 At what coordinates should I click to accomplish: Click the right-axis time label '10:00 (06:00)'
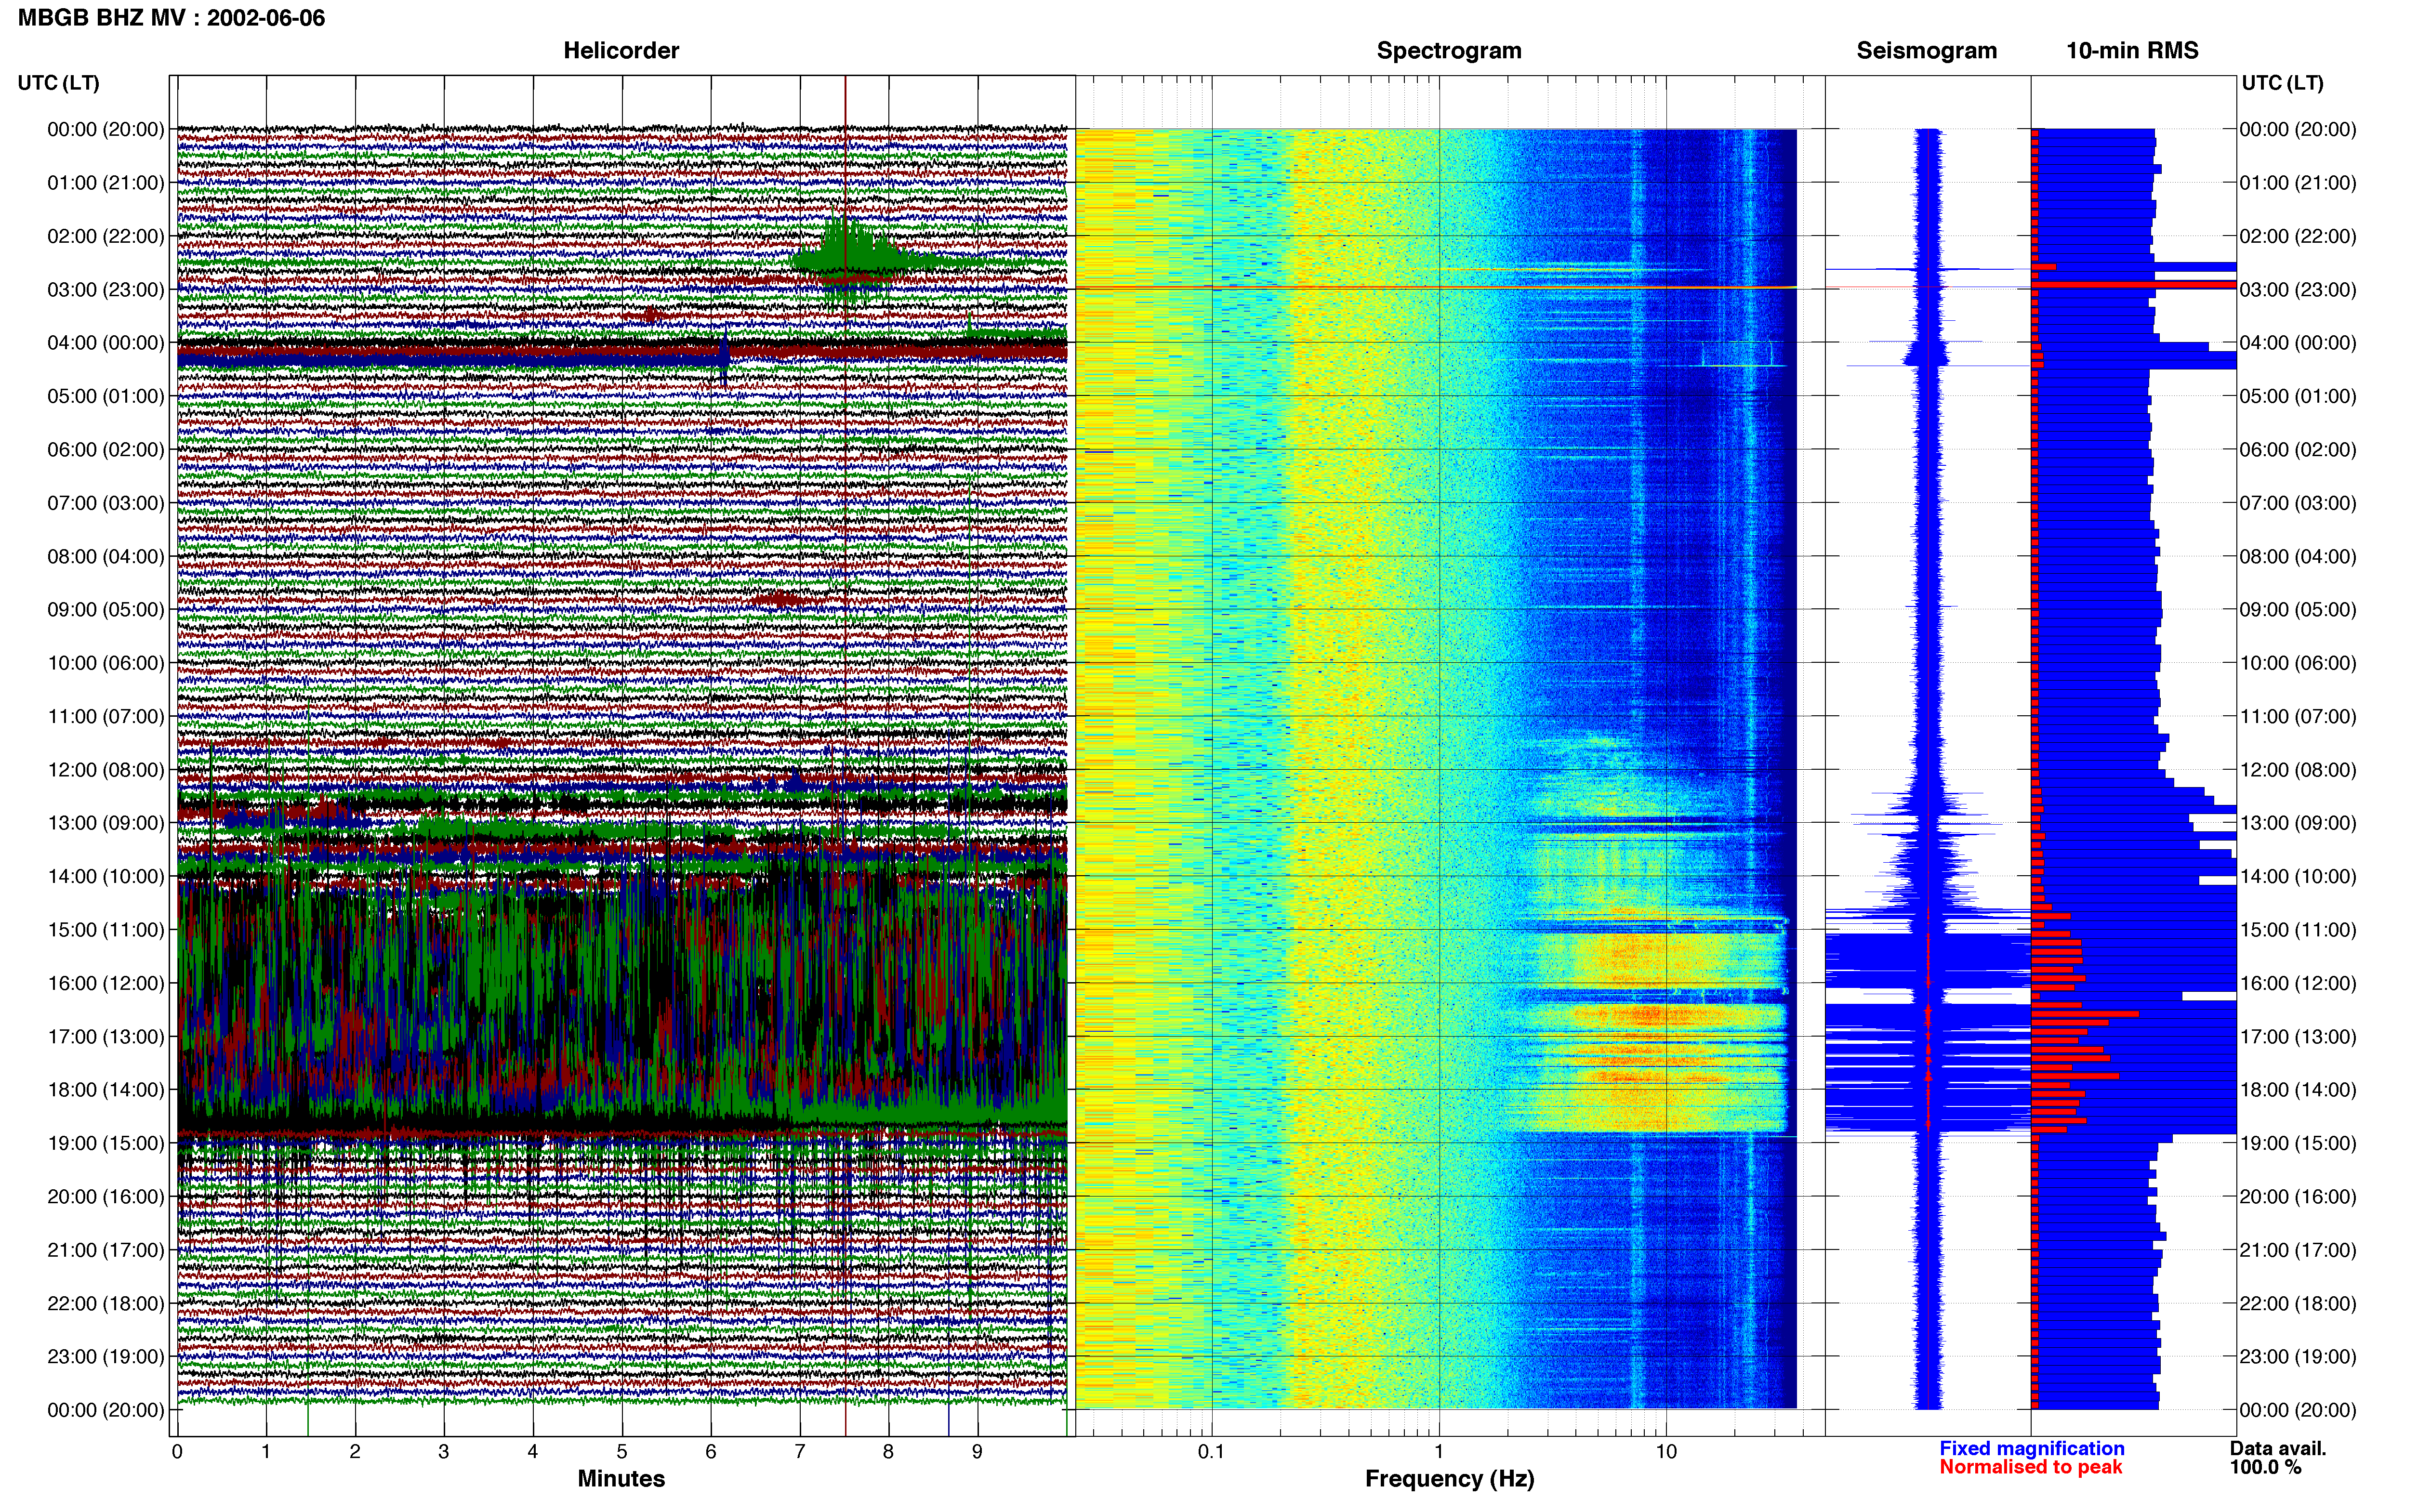click(x=2298, y=662)
